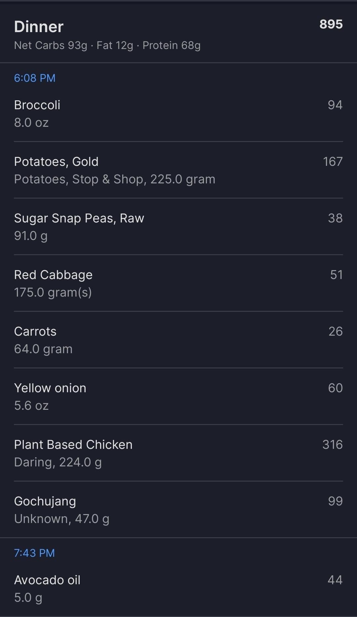Tap the 175.0 gram(s) Red Cabbage serving
This screenshot has height=617, width=357.
click(53, 293)
